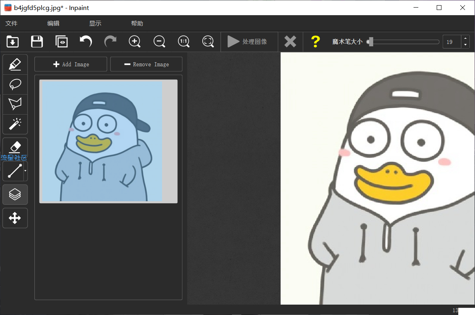Open the 文件 menu
Screen dimensions: 475x315
[x=12, y=23]
